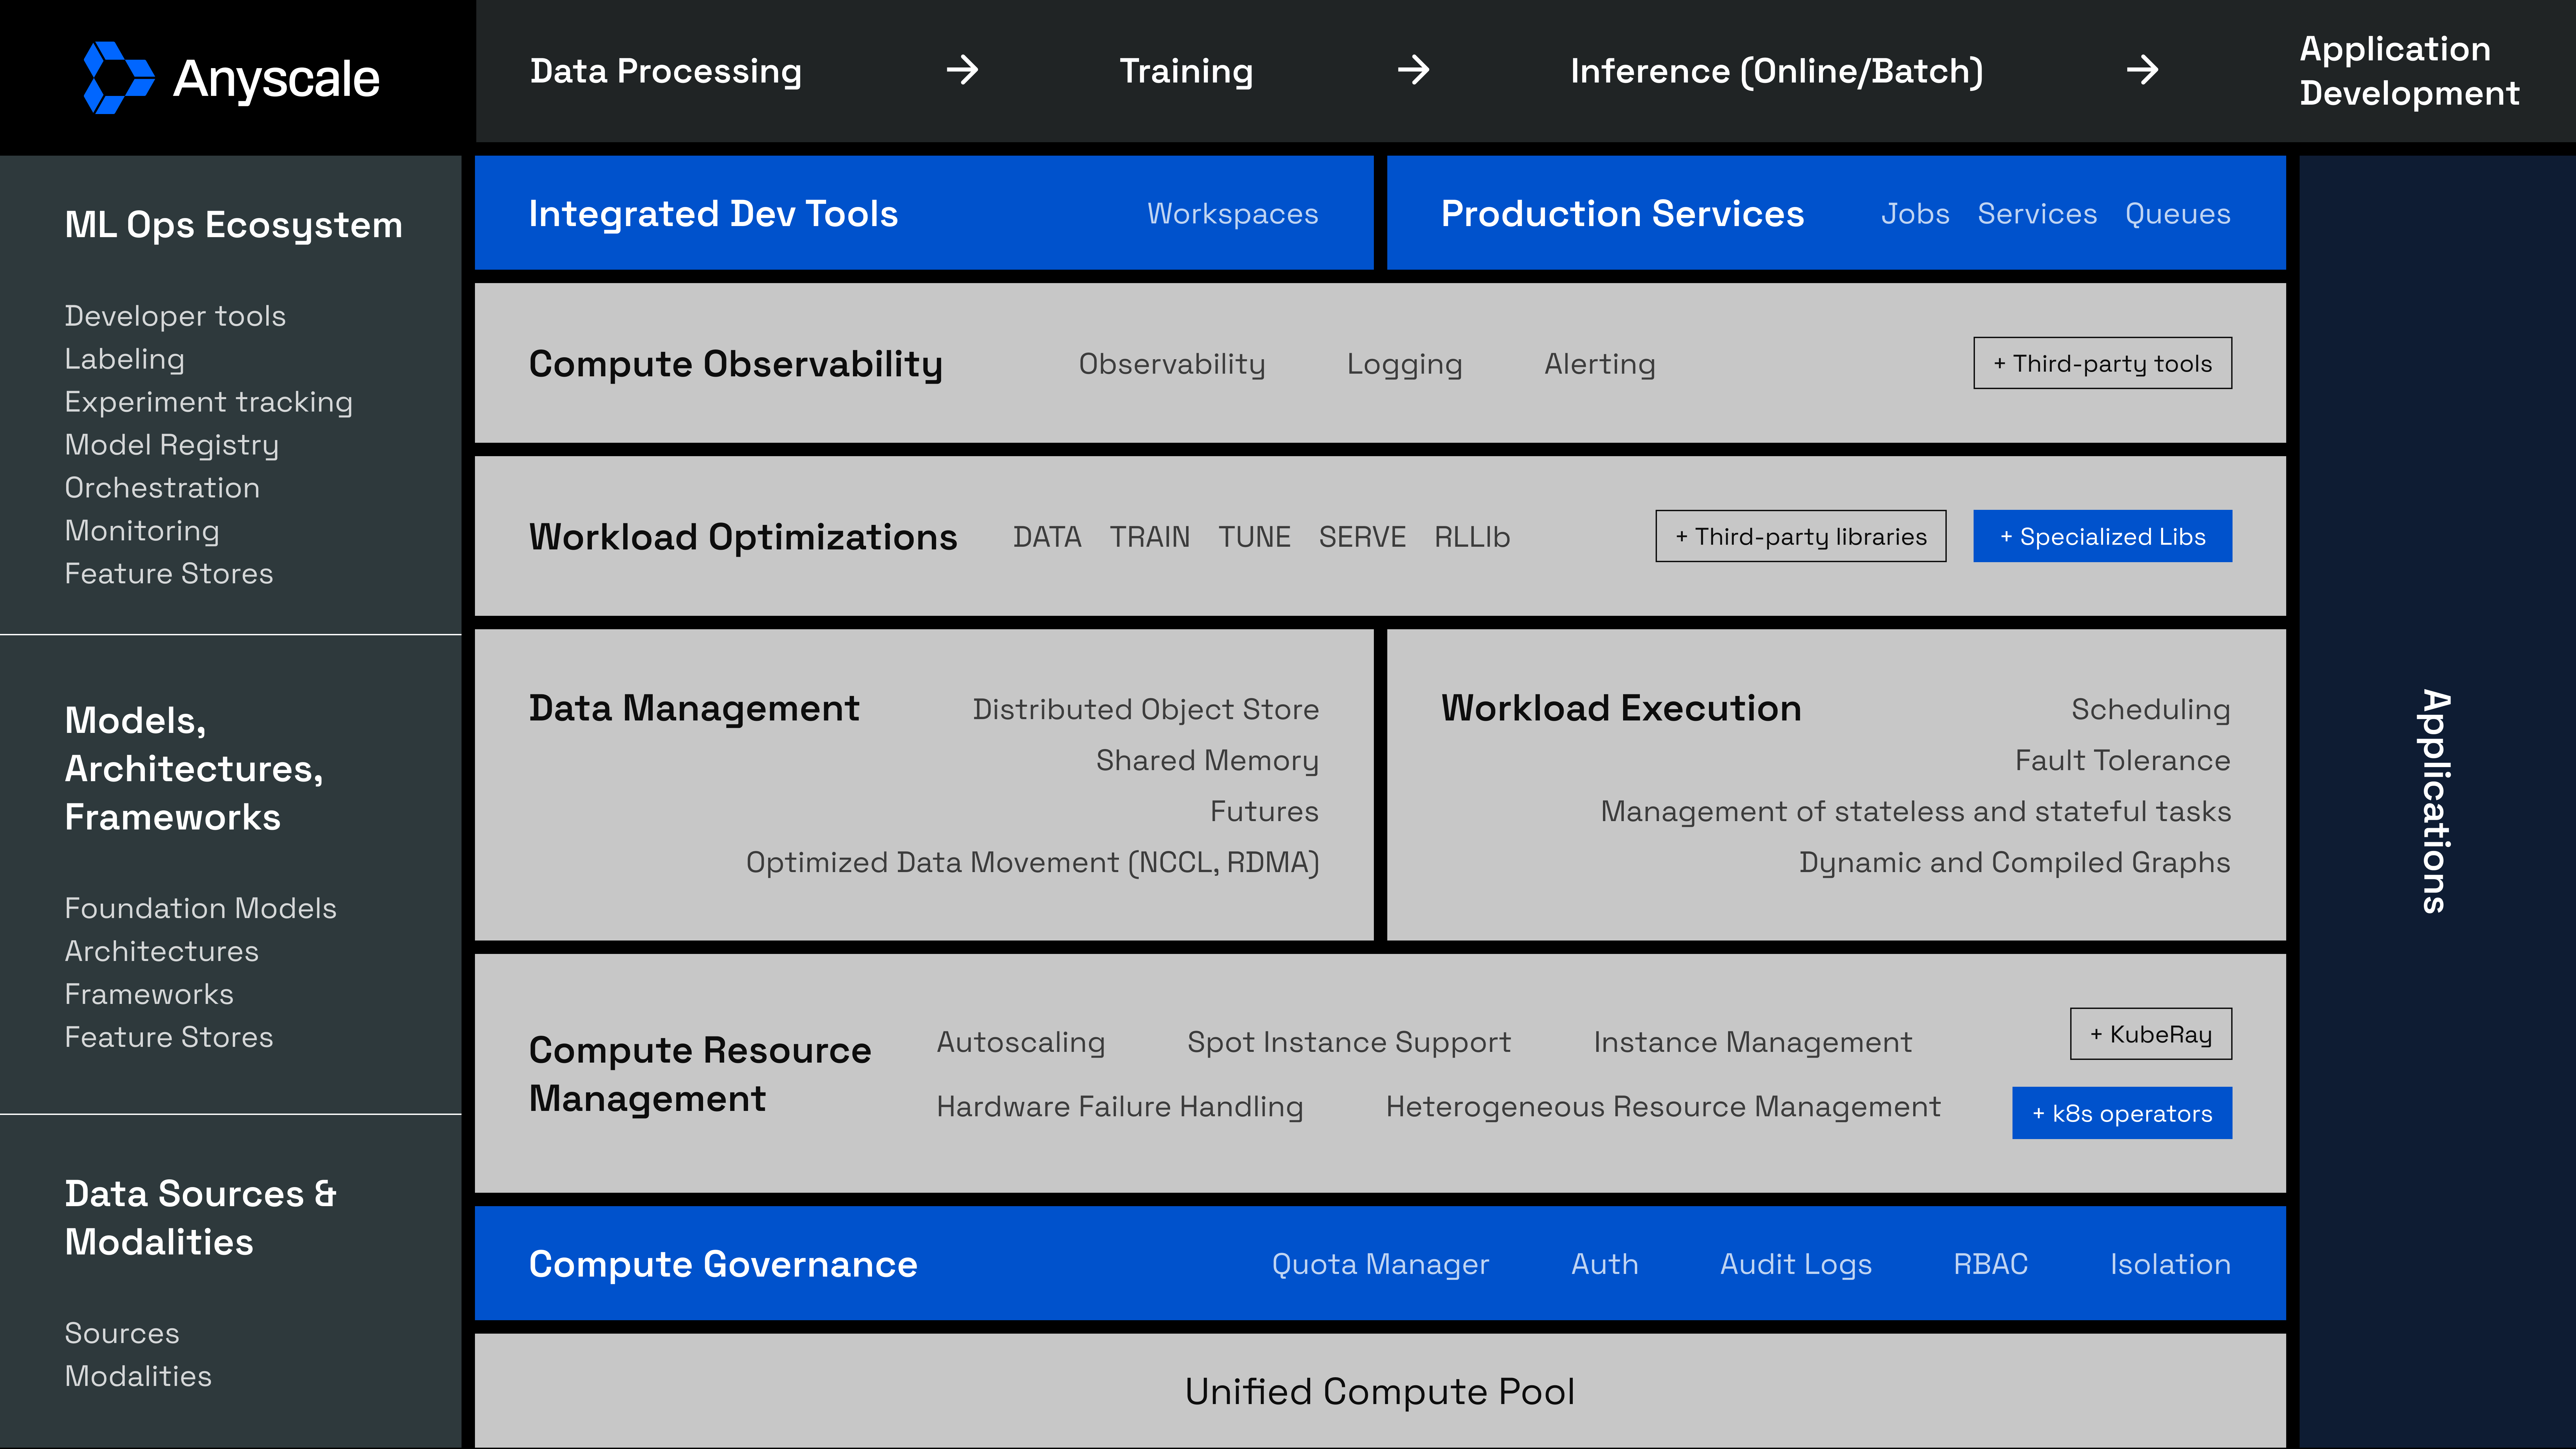Open Services under Production Services
Viewport: 2576px width, 1449px height.
pyautogui.click(x=2037, y=214)
